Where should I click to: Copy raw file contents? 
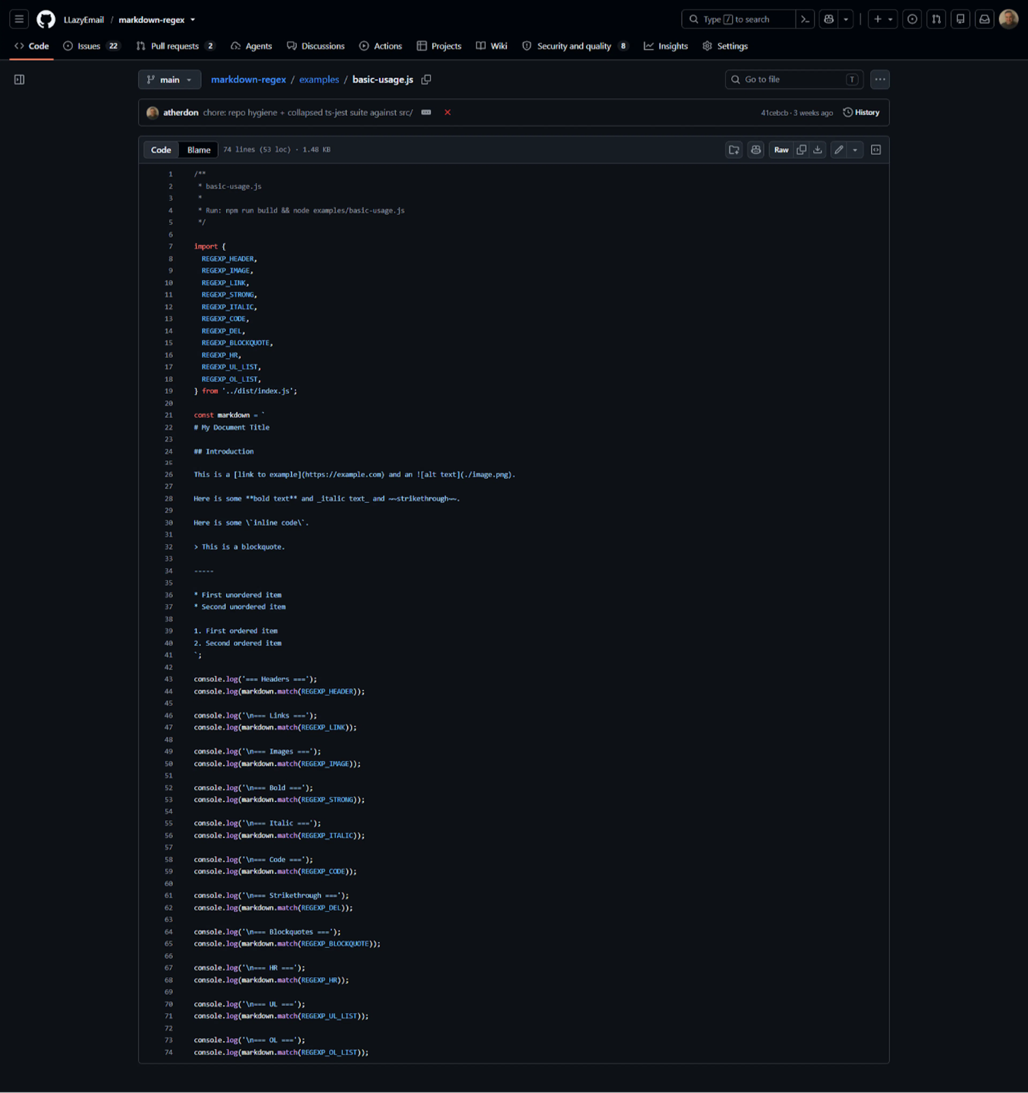click(802, 150)
